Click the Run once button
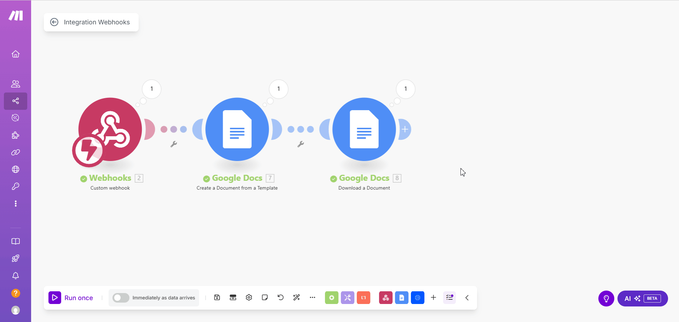The image size is (679, 322). 71,298
